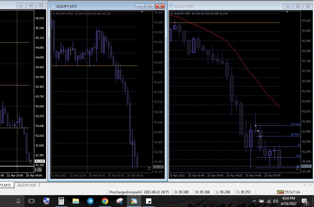
Task: Click the right chart tabs scroll arrow
Action: [x=311, y=185]
